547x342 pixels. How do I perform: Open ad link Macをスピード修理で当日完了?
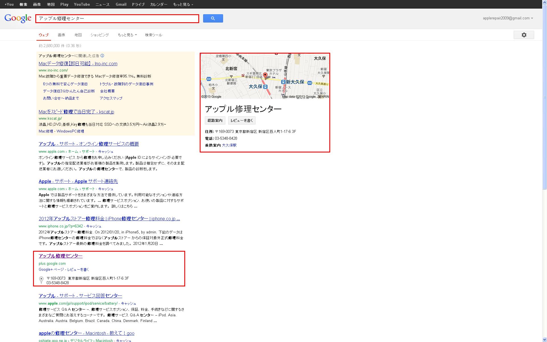(76, 112)
